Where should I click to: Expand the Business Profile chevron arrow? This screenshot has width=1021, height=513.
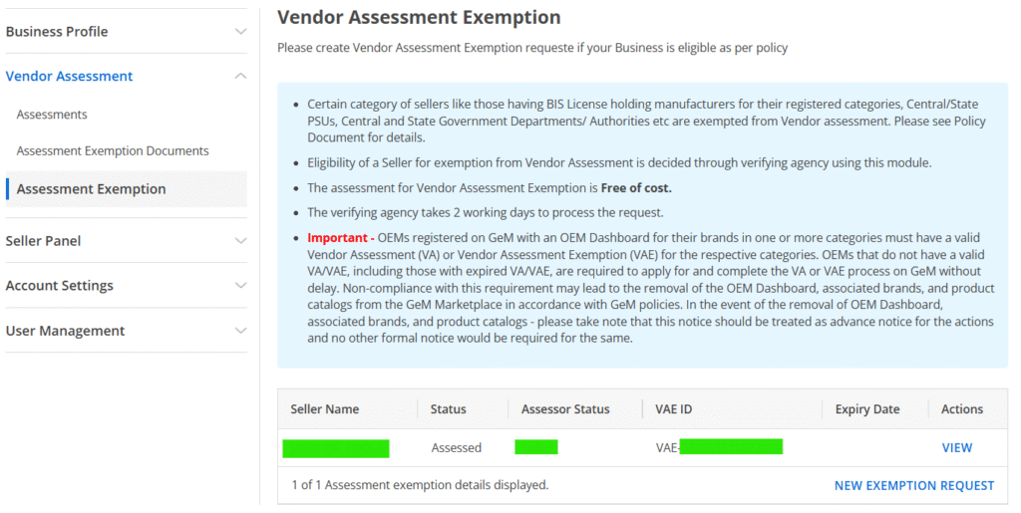[x=239, y=32]
